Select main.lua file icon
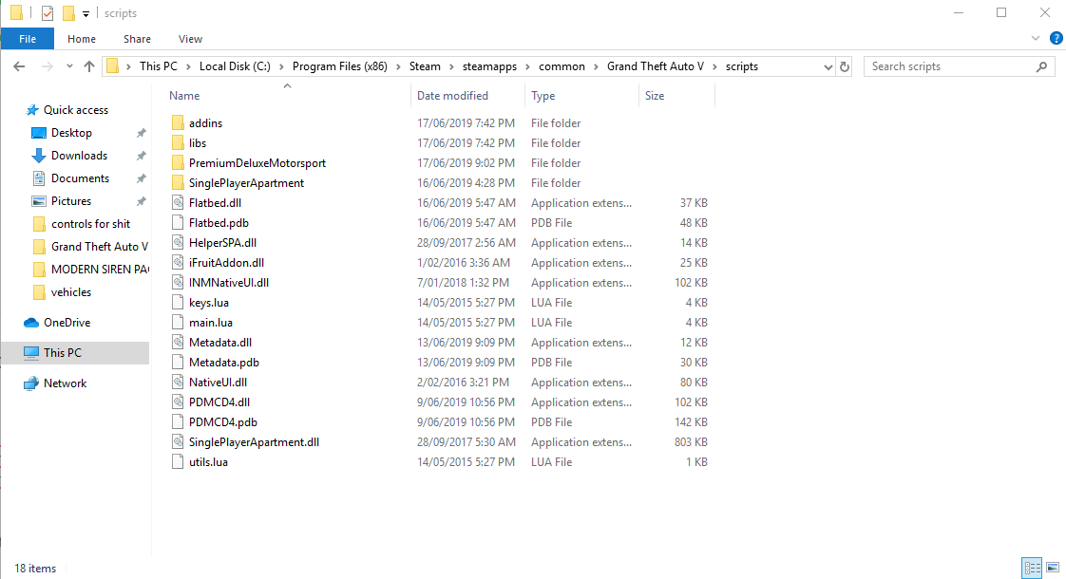The height and width of the screenshot is (579, 1066). click(178, 323)
